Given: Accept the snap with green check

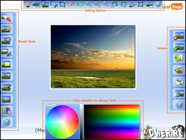Looking at the screenshot, I should click(x=179, y=47).
